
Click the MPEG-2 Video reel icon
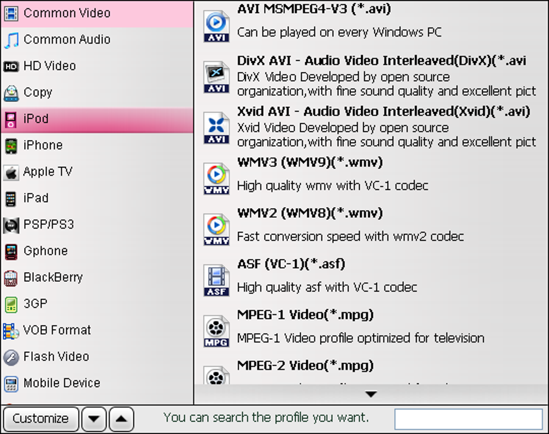216,375
